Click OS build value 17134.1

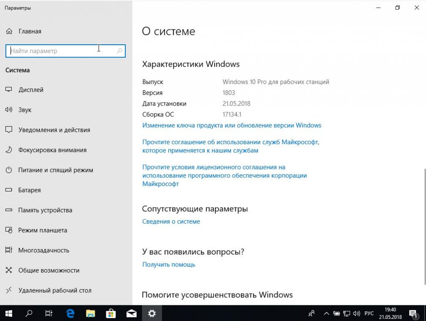pos(232,114)
